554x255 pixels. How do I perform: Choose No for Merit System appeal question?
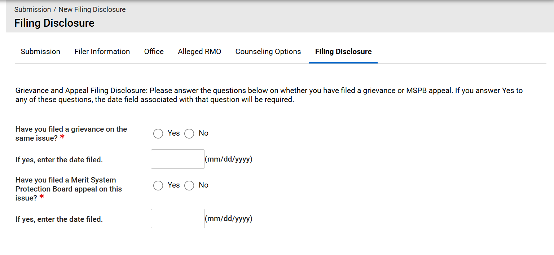(x=189, y=186)
